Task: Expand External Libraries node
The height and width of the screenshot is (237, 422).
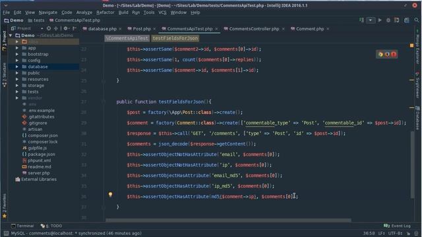Action: point(36,179)
